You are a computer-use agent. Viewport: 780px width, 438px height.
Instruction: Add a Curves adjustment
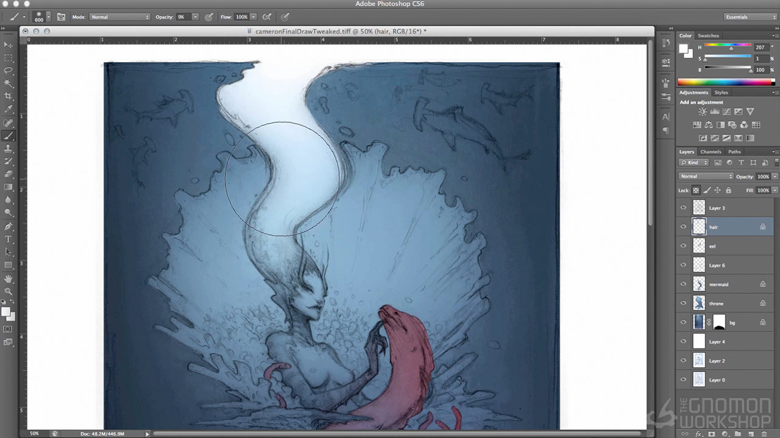(x=726, y=112)
